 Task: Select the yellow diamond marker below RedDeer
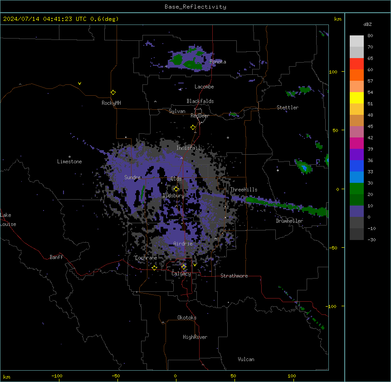[193, 127]
